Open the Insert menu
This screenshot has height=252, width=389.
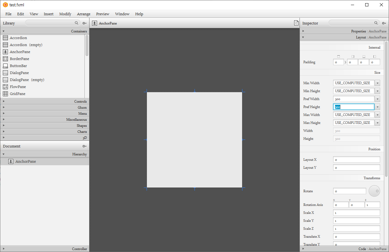(49, 14)
